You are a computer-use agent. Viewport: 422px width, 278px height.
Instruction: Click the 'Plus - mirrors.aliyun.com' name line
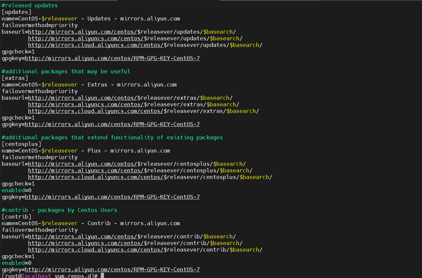[86, 151]
